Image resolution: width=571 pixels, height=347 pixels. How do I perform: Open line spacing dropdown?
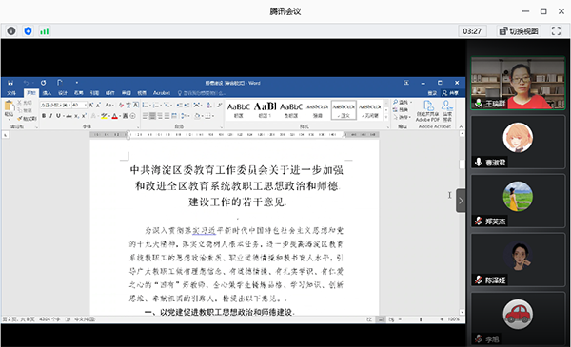click(x=185, y=116)
